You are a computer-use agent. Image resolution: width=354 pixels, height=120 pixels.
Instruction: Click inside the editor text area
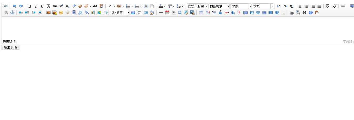178,27
